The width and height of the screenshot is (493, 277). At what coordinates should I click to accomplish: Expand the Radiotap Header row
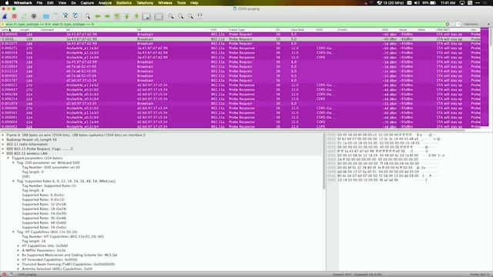click(x=3, y=139)
